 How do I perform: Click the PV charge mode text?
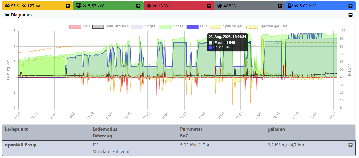pos(95,145)
